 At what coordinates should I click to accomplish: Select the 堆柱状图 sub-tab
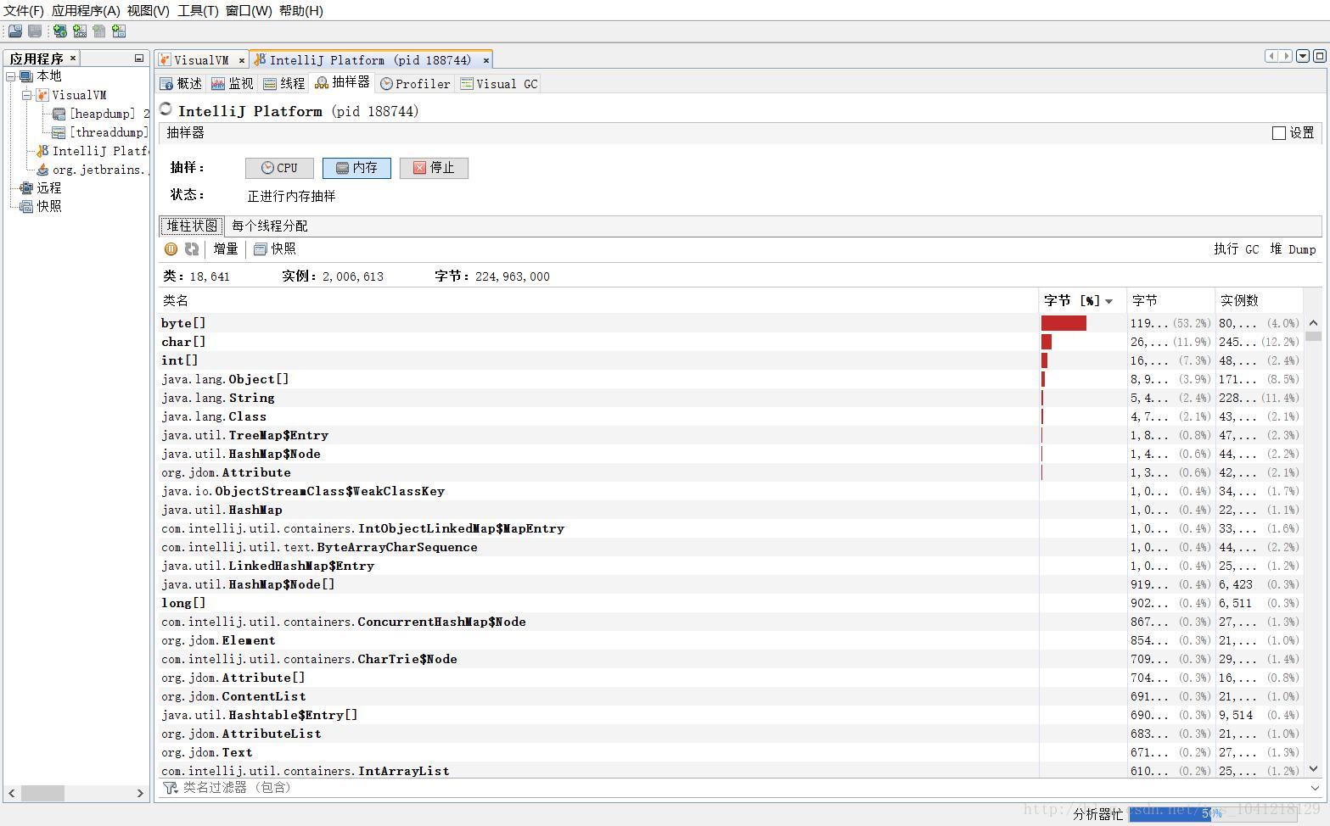point(192,226)
